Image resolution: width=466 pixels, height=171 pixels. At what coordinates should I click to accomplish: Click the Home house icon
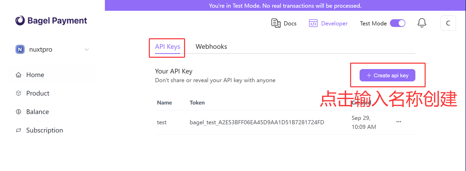(x=19, y=75)
